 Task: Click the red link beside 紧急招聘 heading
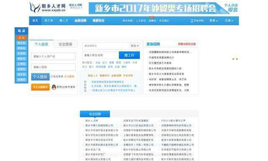[x=187, y=44]
